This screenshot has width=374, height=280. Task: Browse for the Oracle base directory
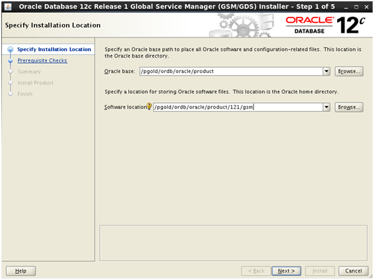click(349, 71)
